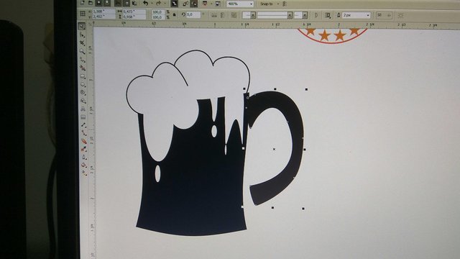
Task: Select the Pick tool in the toolbox
Action: pyautogui.click(x=82, y=26)
